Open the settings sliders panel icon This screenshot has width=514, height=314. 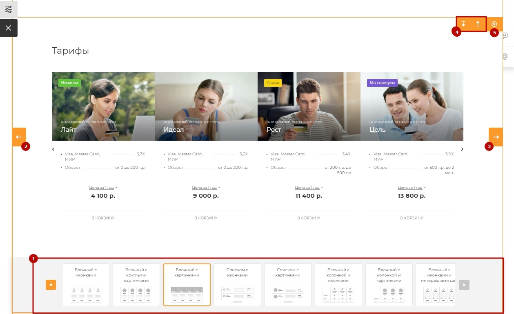tap(8, 9)
